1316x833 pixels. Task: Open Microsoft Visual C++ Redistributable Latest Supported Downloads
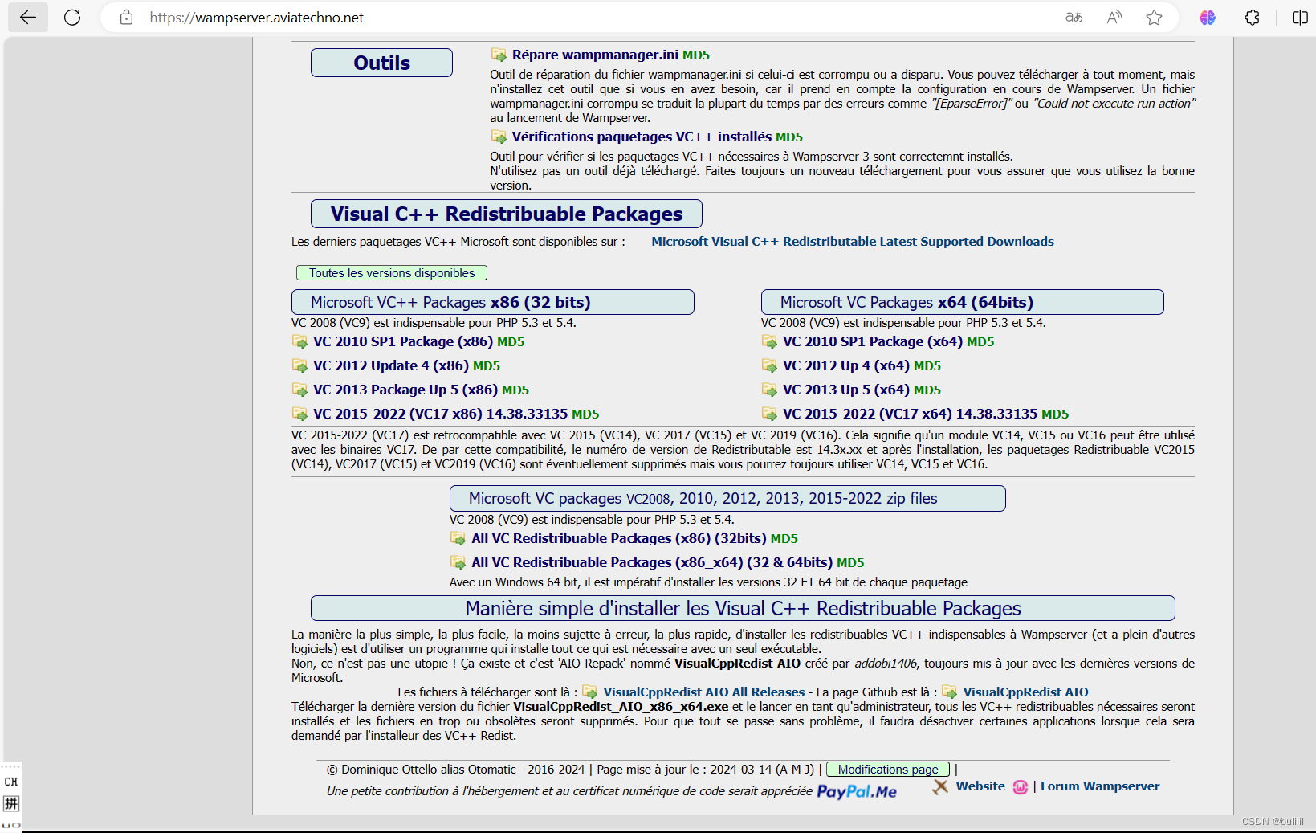pyautogui.click(x=853, y=241)
